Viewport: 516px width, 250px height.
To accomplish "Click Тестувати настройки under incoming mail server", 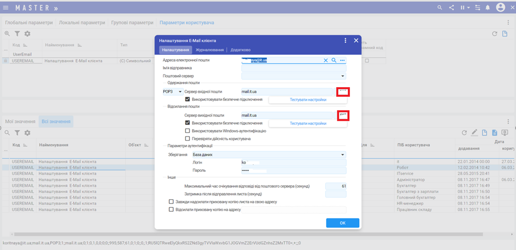I will tap(308, 100).
